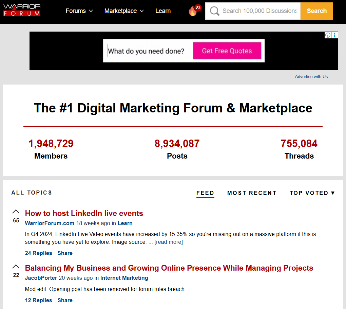Screen dimensions: 346x309
Task: Click the magnifying glass search icon
Action: pos(214,11)
